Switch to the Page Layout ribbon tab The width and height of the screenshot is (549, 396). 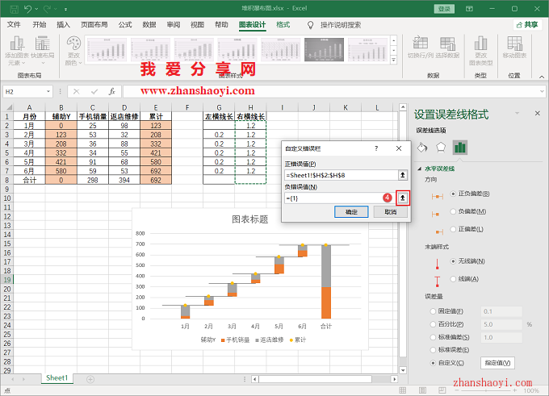click(94, 24)
